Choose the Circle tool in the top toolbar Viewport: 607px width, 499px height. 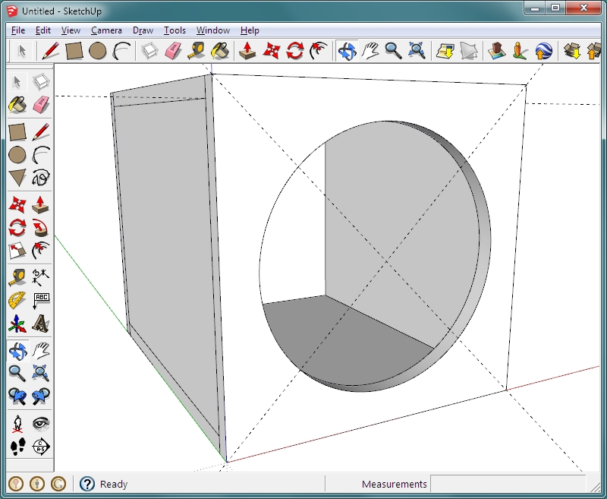pyautogui.click(x=98, y=51)
